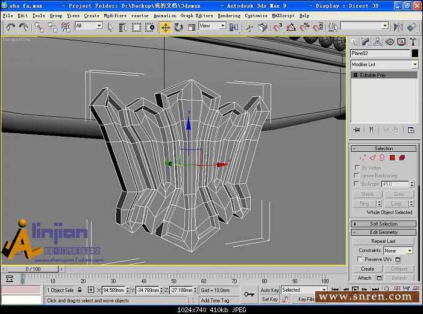Switch to the Utilities panel tab
Viewport: 423px width, 314px height.
tap(413, 42)
